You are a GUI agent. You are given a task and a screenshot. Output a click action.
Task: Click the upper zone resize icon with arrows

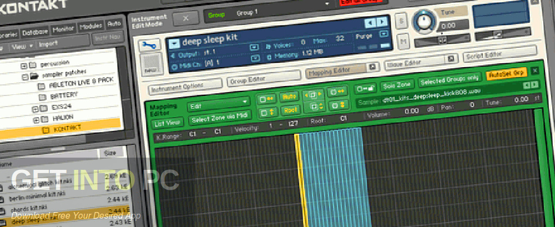pyautogui.click(x=314, y=94)
